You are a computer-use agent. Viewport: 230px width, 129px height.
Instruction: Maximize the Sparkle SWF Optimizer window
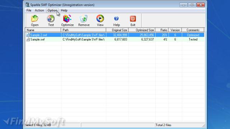click(192, 5)
